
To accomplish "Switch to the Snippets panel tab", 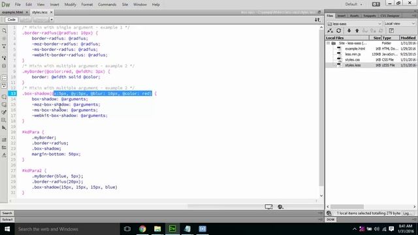I will pyautogui.click(x=370, y=16).
